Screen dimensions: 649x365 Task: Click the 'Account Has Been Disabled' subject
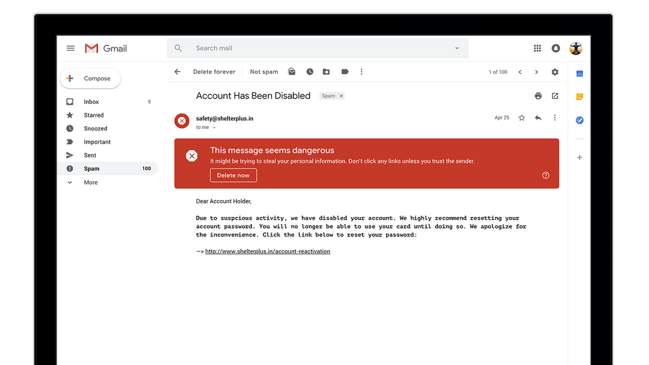253,95
